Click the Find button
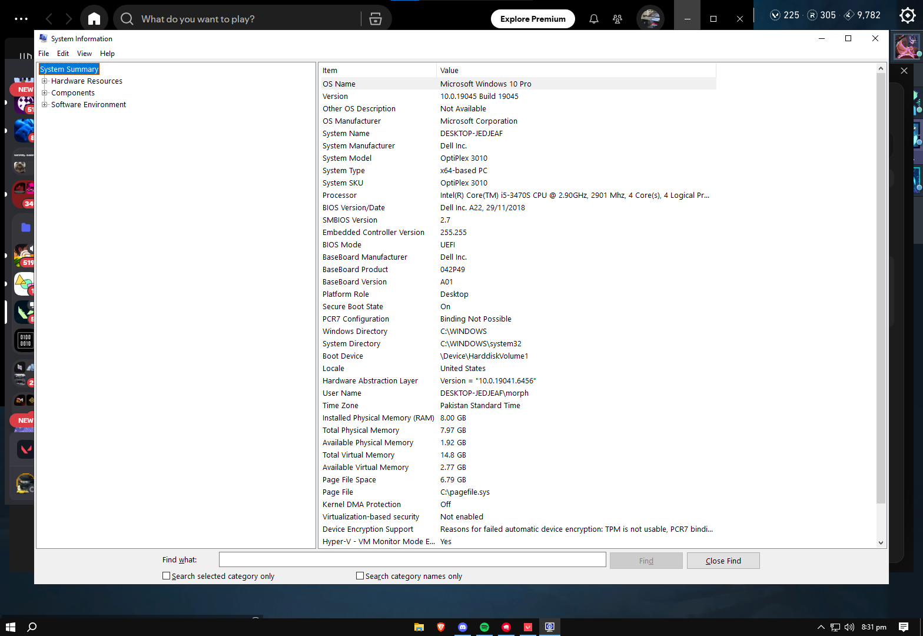The height and width of the screenshot is (636, 923). click(x=646, y=561)
